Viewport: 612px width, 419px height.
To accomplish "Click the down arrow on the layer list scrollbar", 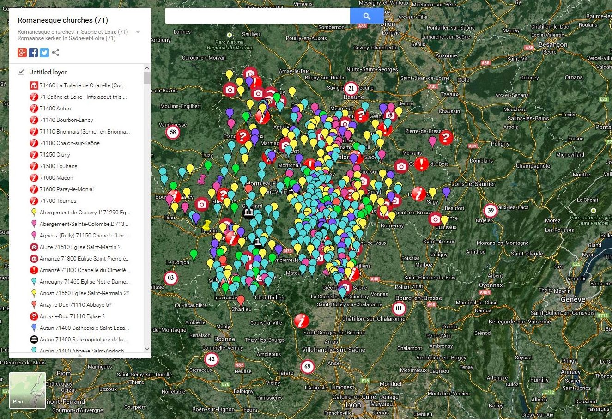I will click(147, 349).
